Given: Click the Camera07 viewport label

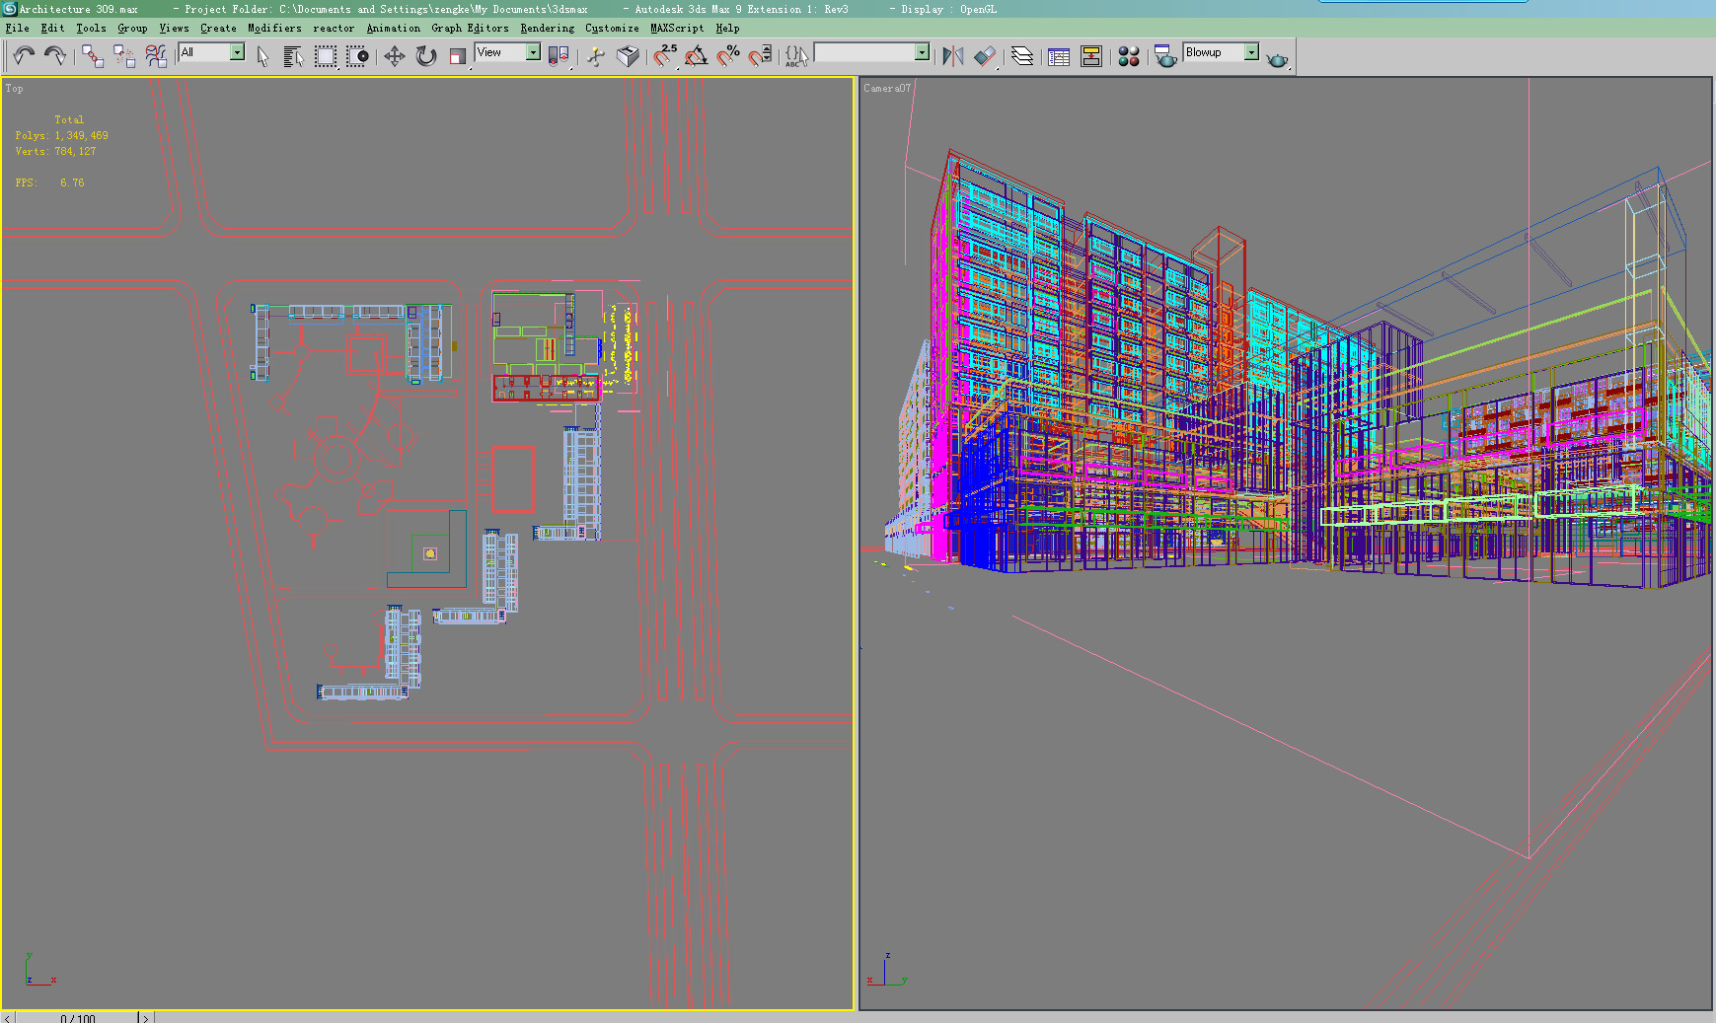Looking at the screenshot, I should tap(887, 89).
